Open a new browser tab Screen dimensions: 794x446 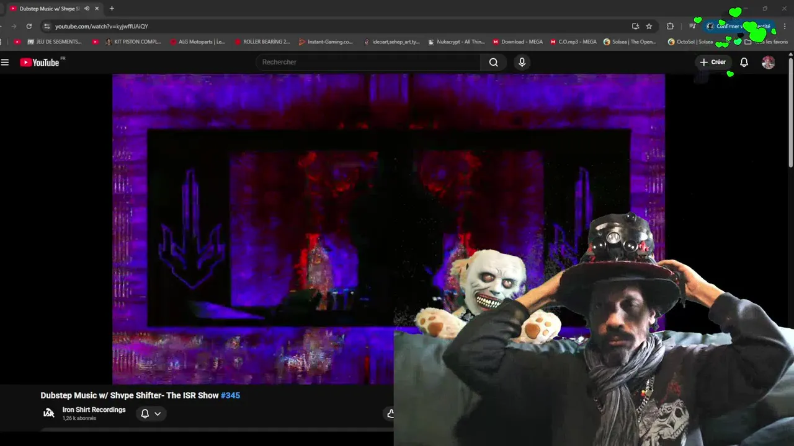[x=112, y=9]
